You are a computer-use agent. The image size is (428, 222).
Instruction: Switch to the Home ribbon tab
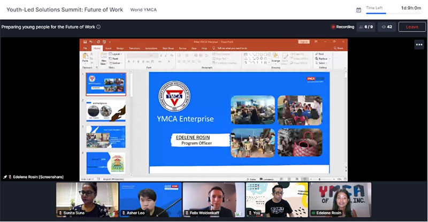pos(97,48)
